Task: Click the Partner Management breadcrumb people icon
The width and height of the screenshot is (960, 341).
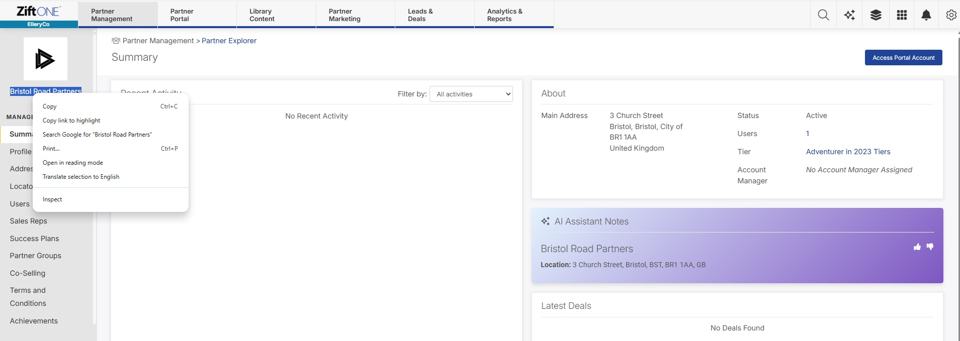Action: click(116, 41)
